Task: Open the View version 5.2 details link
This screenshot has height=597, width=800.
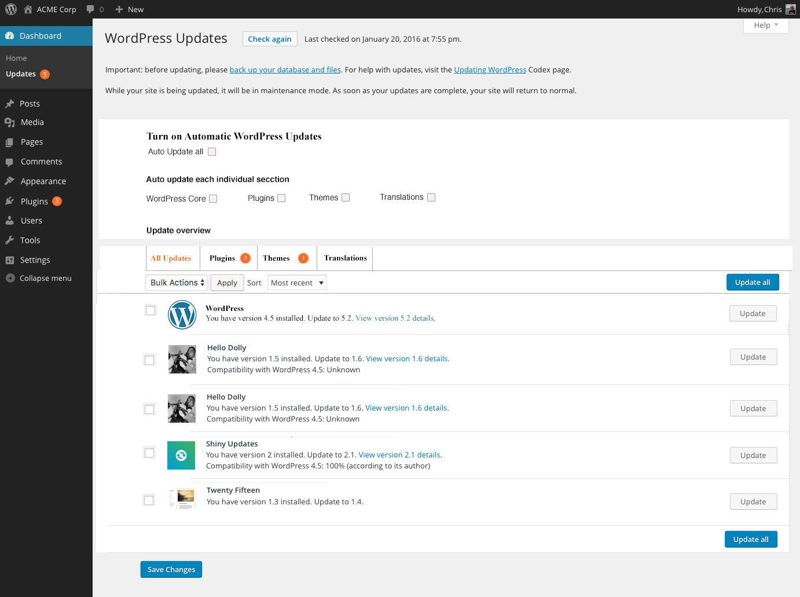Action: (394, 318)
